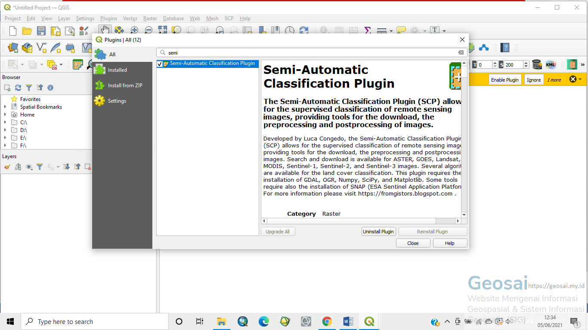
Task: Select the Text Annotation tool icon
Action: click(435, 31)
